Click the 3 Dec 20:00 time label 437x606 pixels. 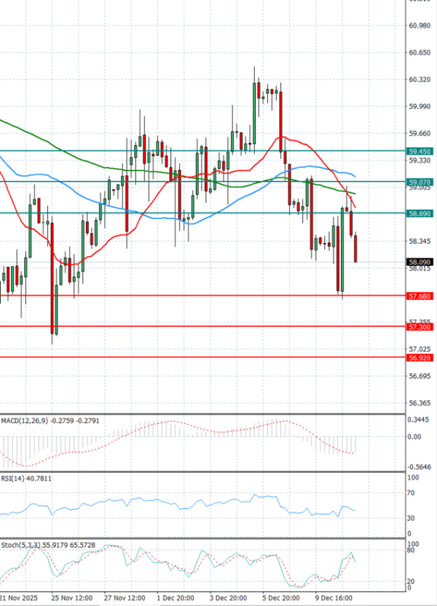229,596
